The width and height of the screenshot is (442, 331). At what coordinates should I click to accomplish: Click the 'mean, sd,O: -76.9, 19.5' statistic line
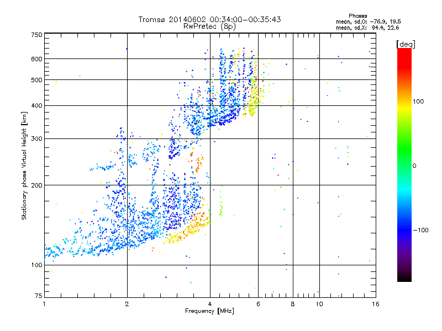[368, 22]
